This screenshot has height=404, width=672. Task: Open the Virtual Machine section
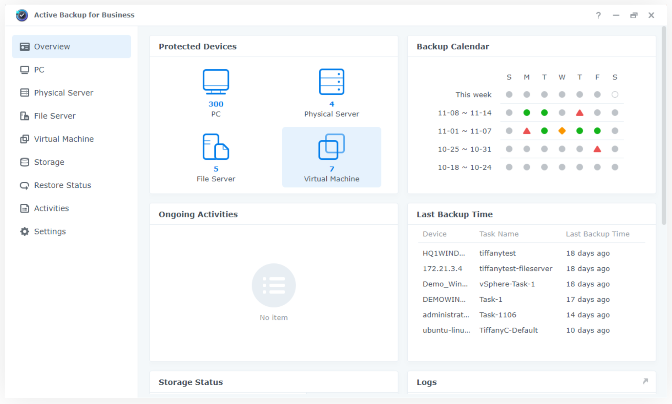pyautogui.click(x=72, y=139)
